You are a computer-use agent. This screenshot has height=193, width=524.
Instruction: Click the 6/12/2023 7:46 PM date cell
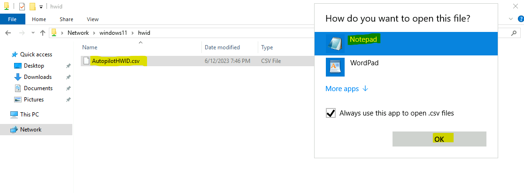[x=227, y=61]
